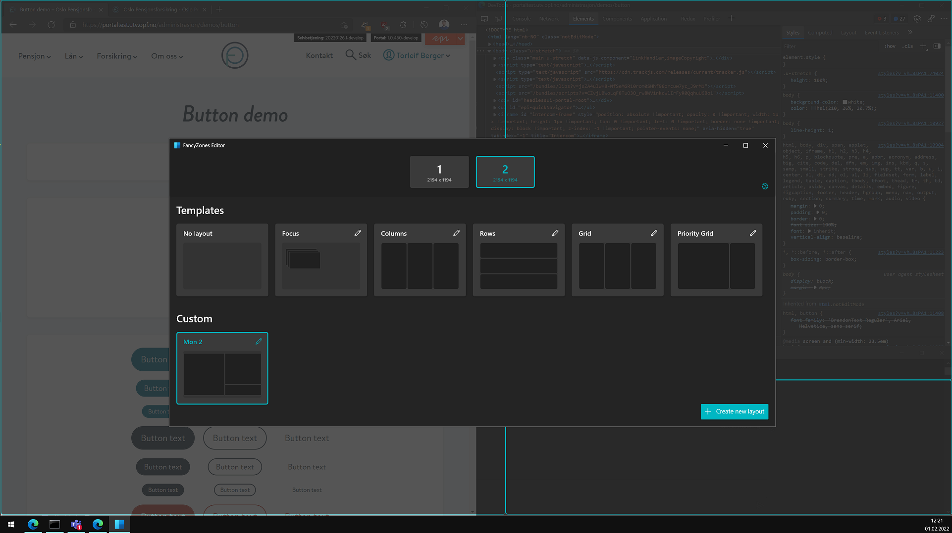The width and height of the screenshot is (952, 533).
Task: Click filled Button text on webpage
Action: [x=163, y=438]
